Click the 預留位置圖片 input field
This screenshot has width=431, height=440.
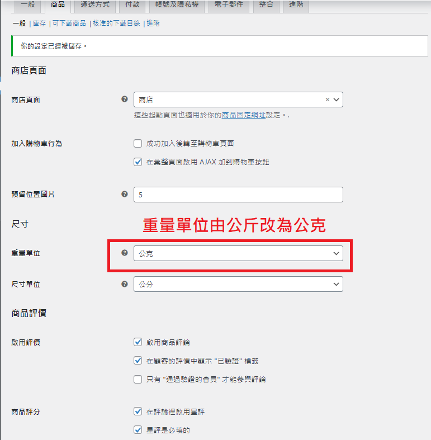(238, 195)
